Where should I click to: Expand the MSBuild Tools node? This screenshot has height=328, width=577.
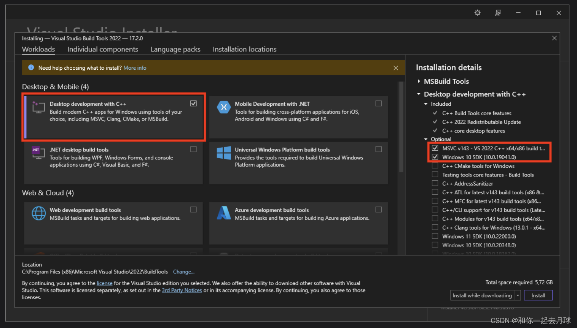coord(419,81)
